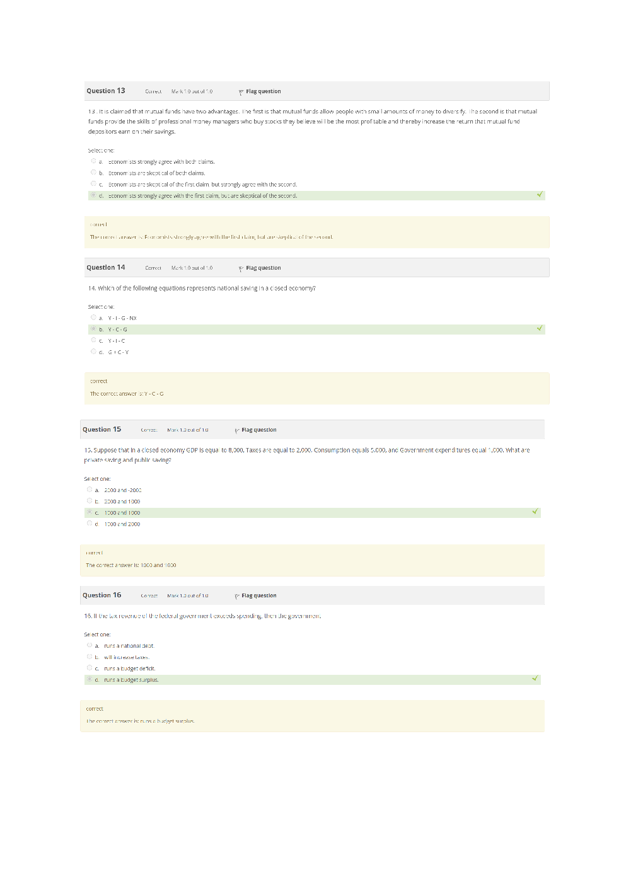Pick Question 15 option b, 2000 and 1000
The width and height of the screenshot is (626, 884).
tap(90, 501)
